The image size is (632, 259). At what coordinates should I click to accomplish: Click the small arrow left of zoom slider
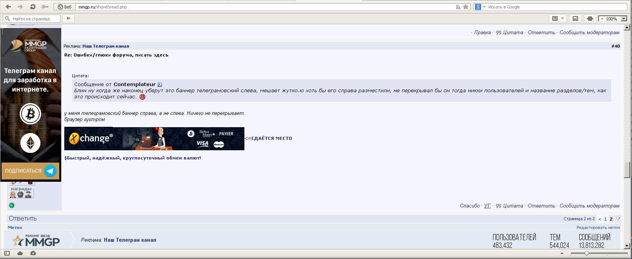562,253
